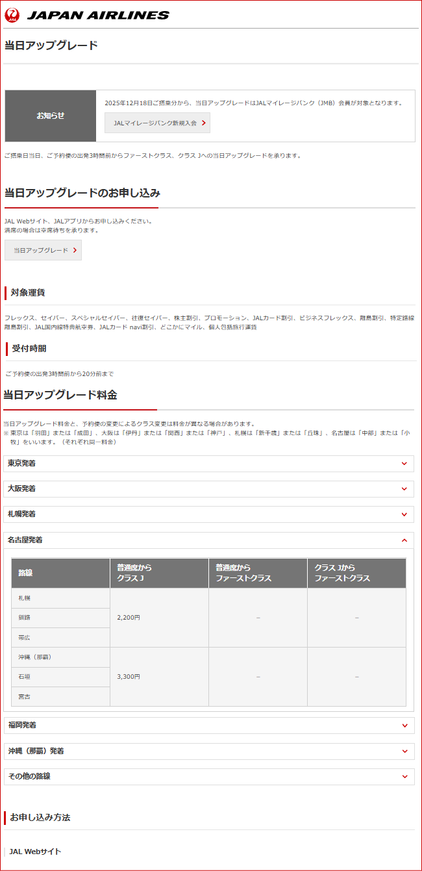Open JALマイレージバンク新規入会 button
The image size is (422, 871).
(x=157, y=123)
